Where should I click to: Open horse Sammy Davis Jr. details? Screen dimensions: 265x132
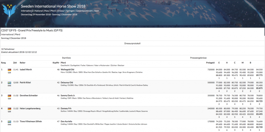tap(68, 95)
